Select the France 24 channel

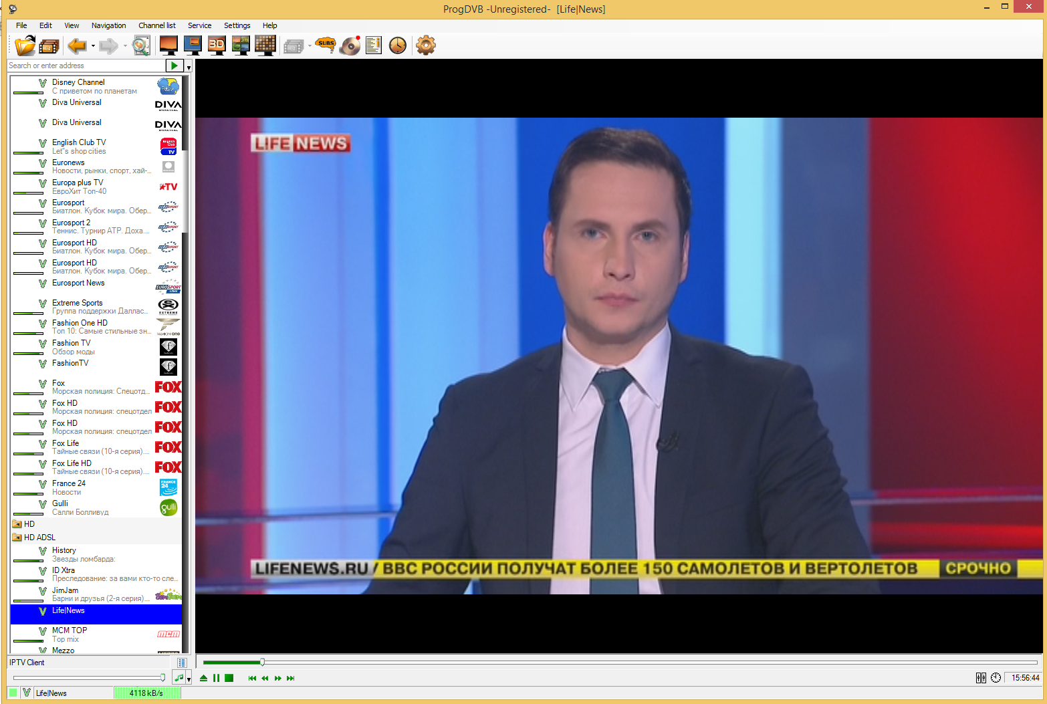point(96,487)
